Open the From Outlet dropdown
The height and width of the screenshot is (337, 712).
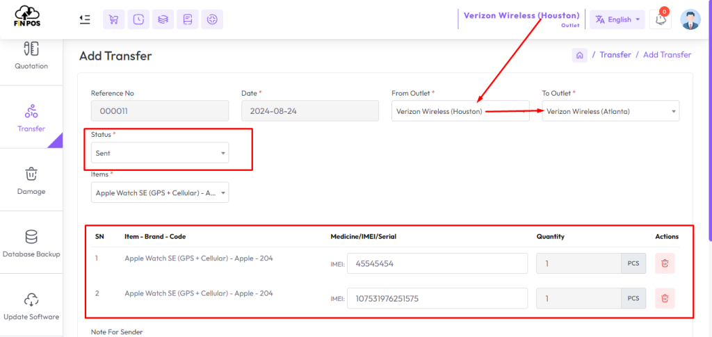coord(460,111)
